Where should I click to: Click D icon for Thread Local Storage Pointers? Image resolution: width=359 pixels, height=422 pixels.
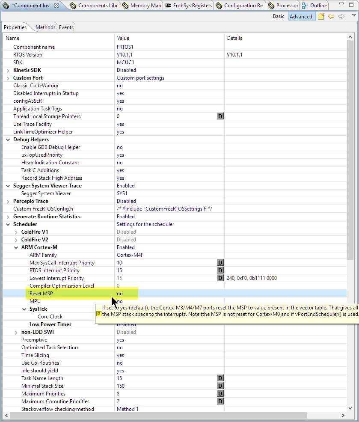point(220,116)
